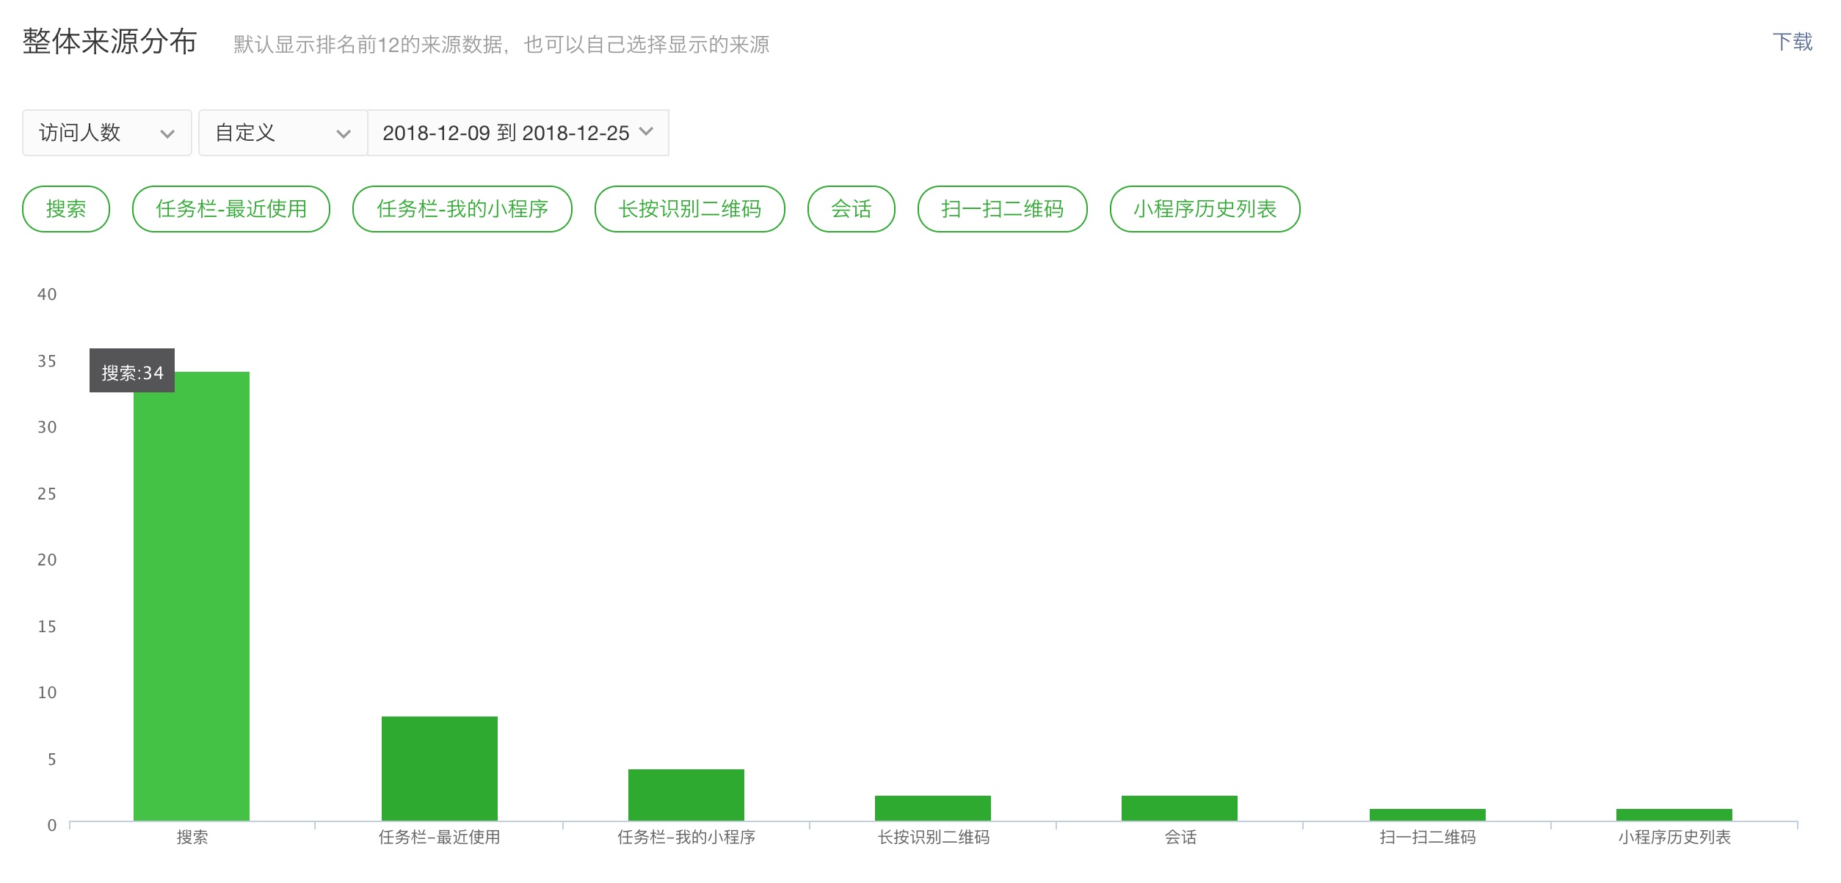Click the 任务栏-我的小程序 x-axis label
The height and width of the screenshot is (883, 1841).
click(x=686, y=838)
